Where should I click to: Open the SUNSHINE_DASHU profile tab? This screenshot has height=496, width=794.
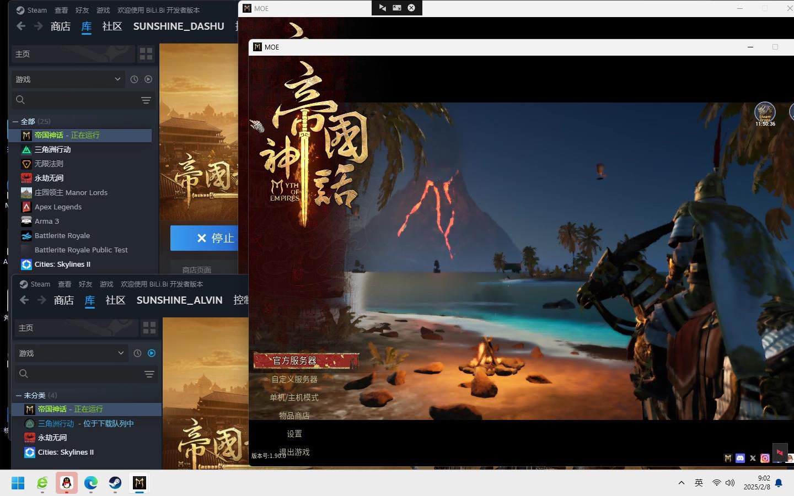(x=179, y=26)
